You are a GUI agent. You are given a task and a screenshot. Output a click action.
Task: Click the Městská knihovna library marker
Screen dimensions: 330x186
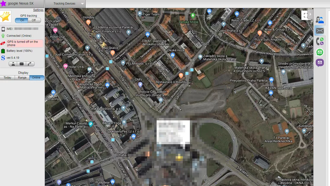coord(90,69)
